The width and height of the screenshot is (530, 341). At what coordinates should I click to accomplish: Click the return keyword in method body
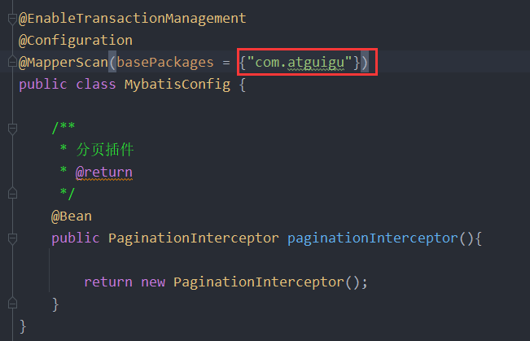[x=108, y=282]
